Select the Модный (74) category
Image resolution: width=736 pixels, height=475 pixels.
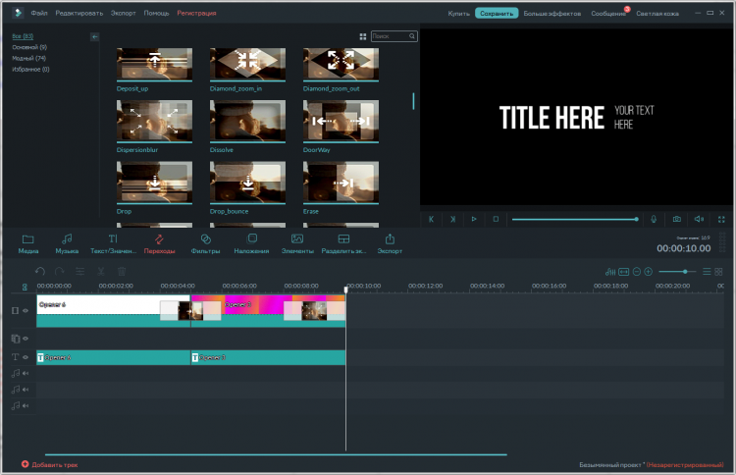pos(29,58)
